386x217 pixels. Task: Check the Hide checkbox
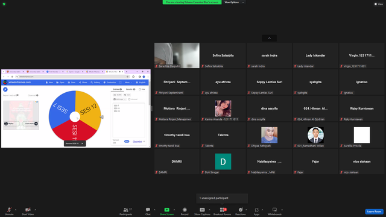[x=140, y=89]
